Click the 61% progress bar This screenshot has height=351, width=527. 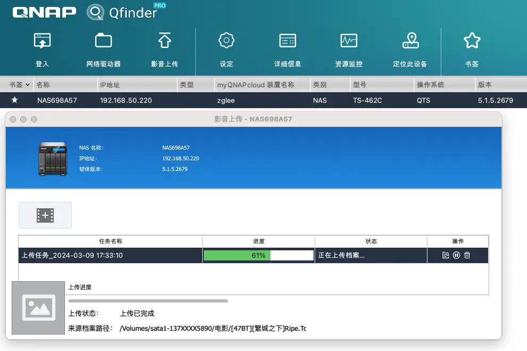pyautogui.click(x=259, y=255)
